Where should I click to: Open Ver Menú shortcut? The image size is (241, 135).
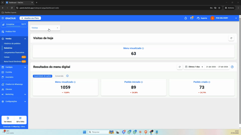coord(8,120)
